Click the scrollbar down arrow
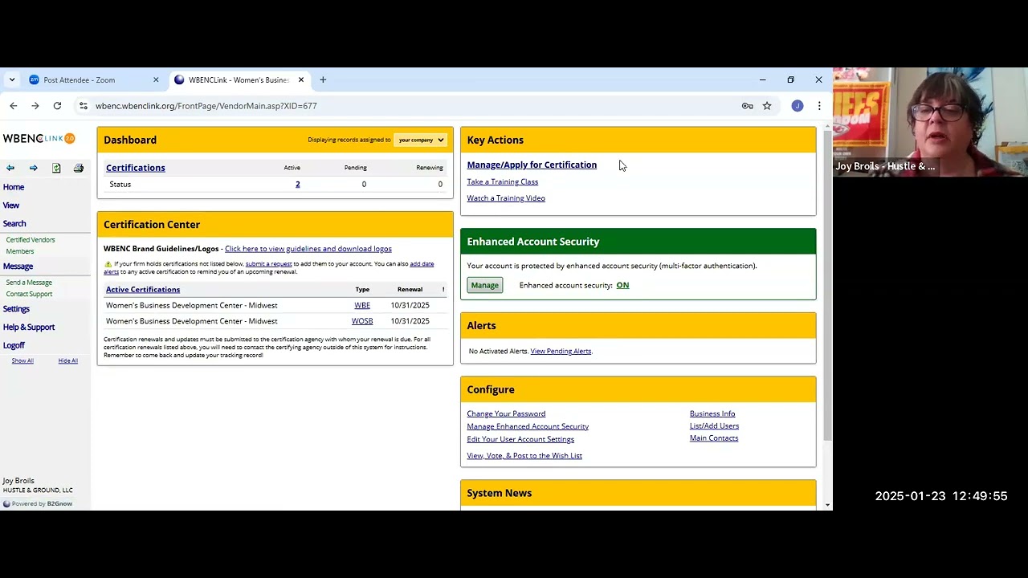1028x578 pixels. click(828, 505)
